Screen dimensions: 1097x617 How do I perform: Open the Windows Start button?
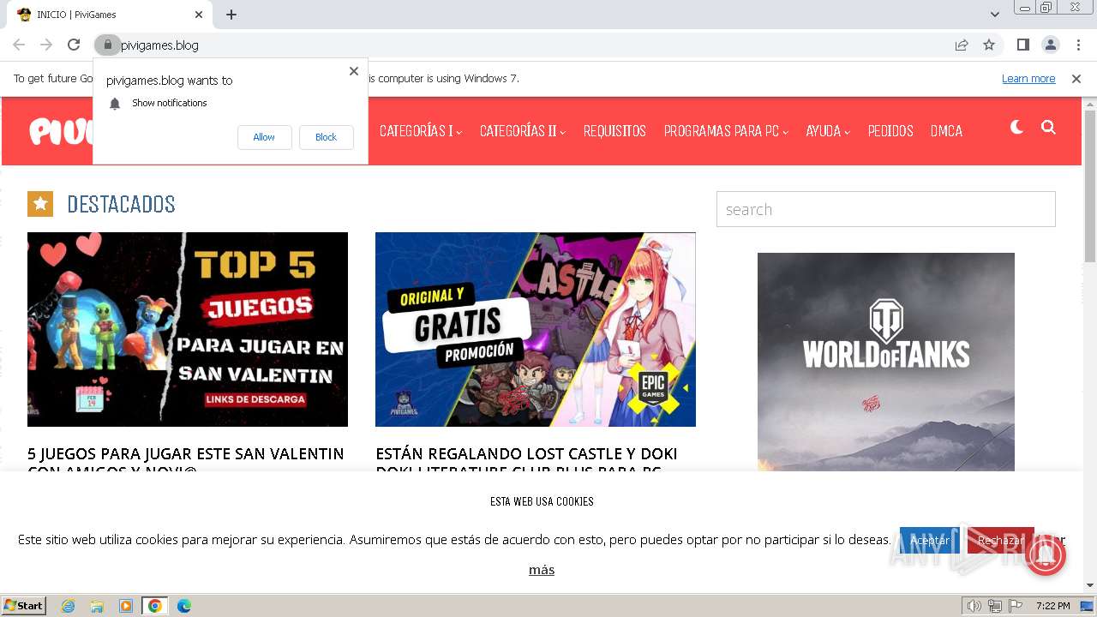point(24,606)
